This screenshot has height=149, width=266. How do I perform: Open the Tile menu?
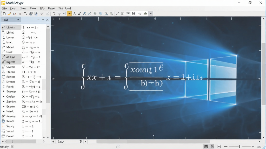61,8
